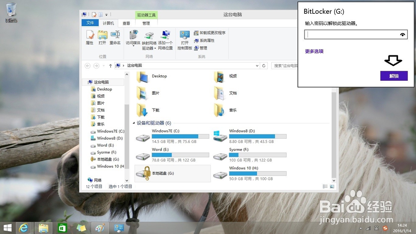Show hidden system tray icons arrow
Screen dimensions: 416x234
tap(361, 229)
